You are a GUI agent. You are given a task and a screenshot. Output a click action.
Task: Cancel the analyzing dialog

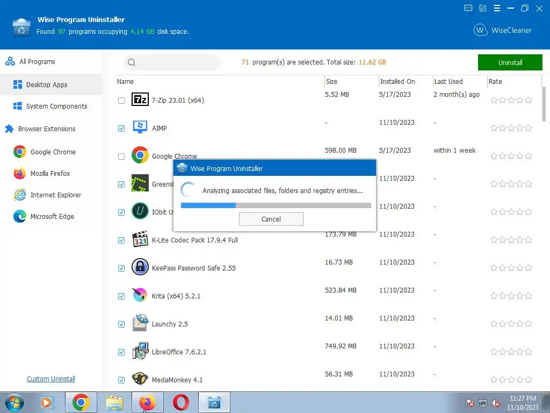click(x=271, y=219)
